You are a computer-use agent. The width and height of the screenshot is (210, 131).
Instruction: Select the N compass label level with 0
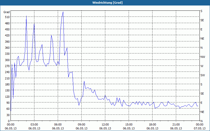coord(201,121)
